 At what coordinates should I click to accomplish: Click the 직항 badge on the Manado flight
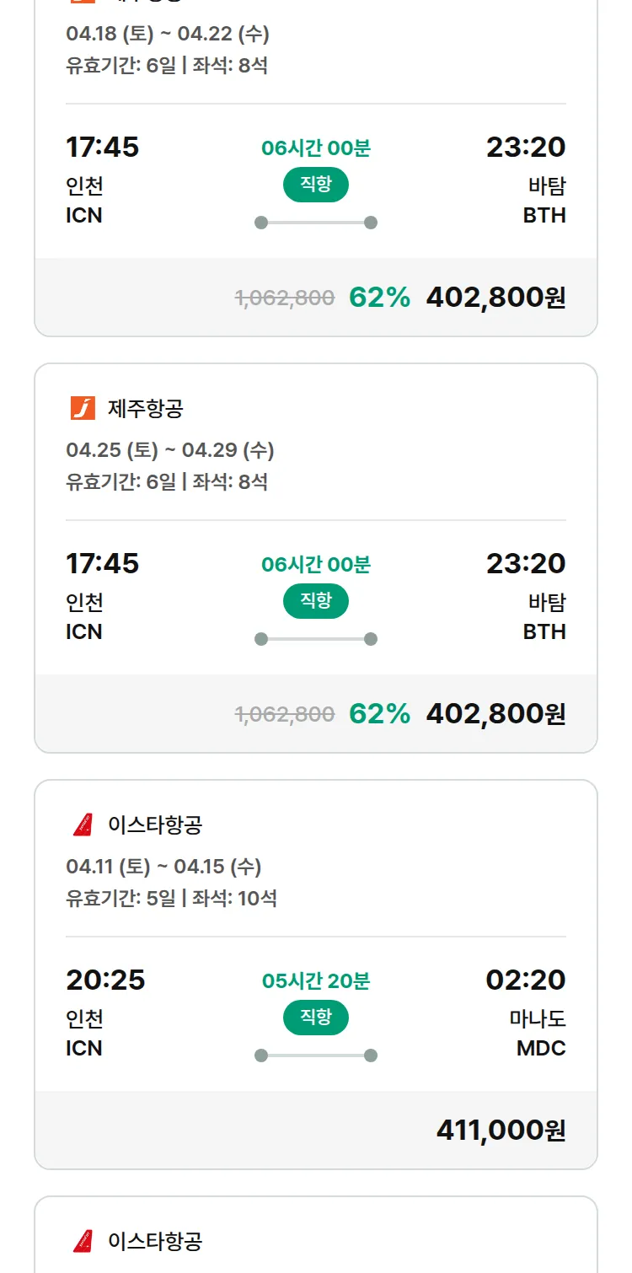pyautogui.click(x=316, y=1018)
